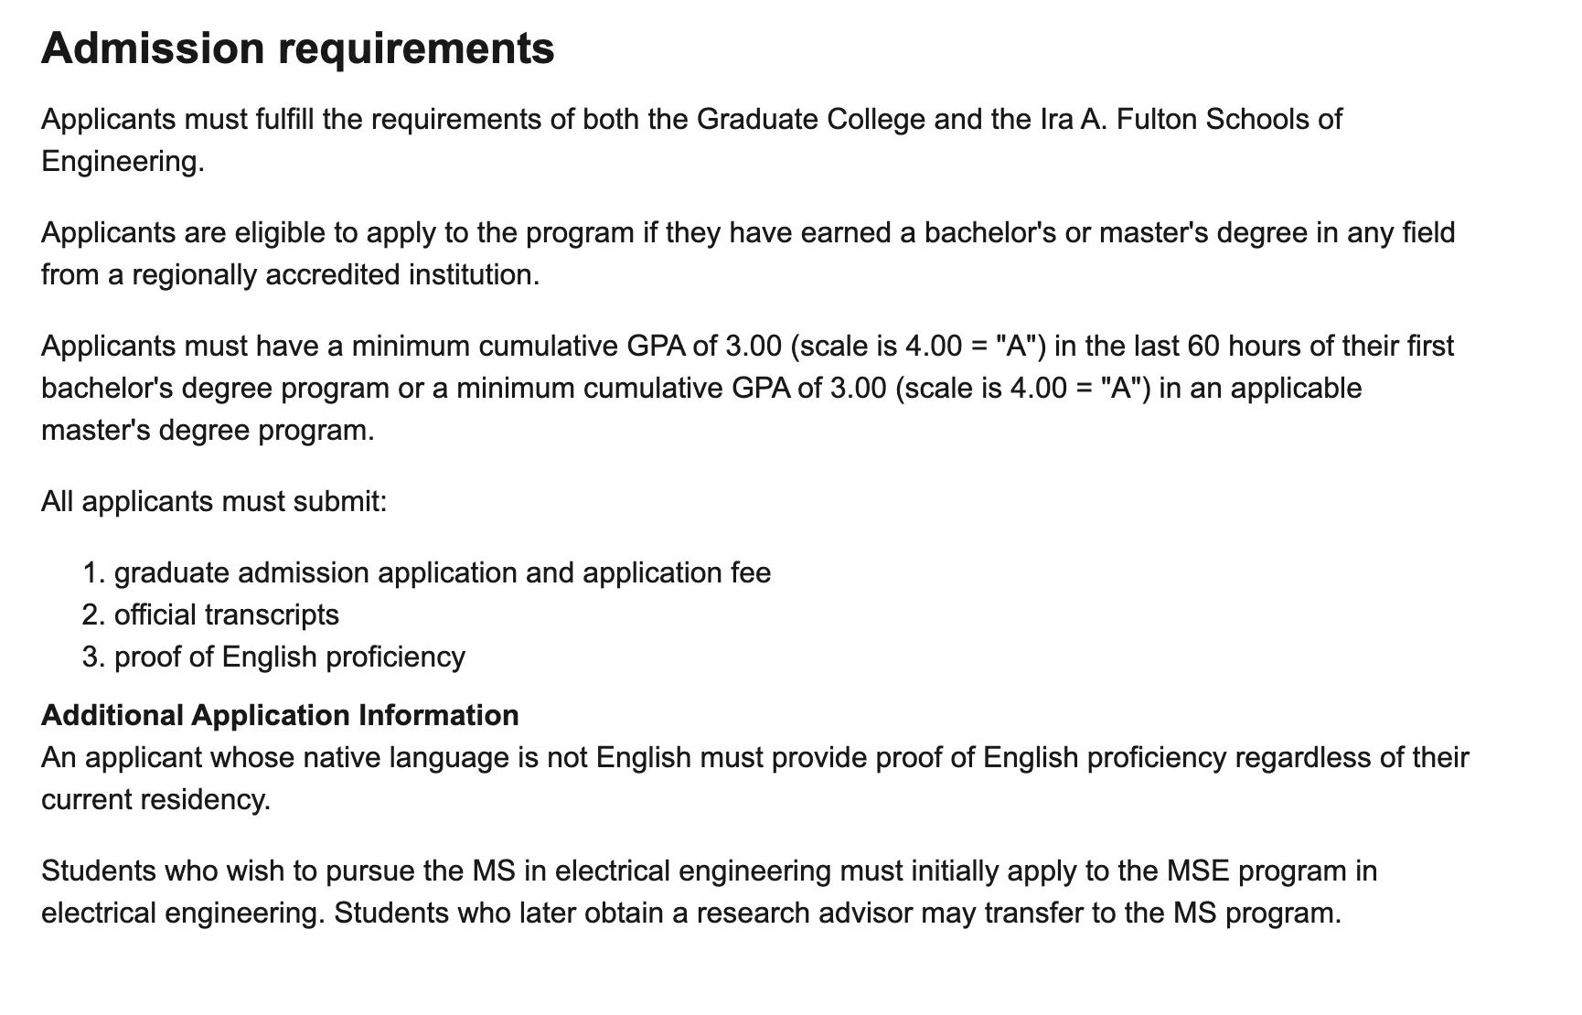Click the "All applicants must submit:" line
Image resolution: width=1582 pixels, height=1015 pixels.
point(214,501)
